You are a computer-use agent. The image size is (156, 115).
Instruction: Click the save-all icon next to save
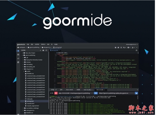118,47
